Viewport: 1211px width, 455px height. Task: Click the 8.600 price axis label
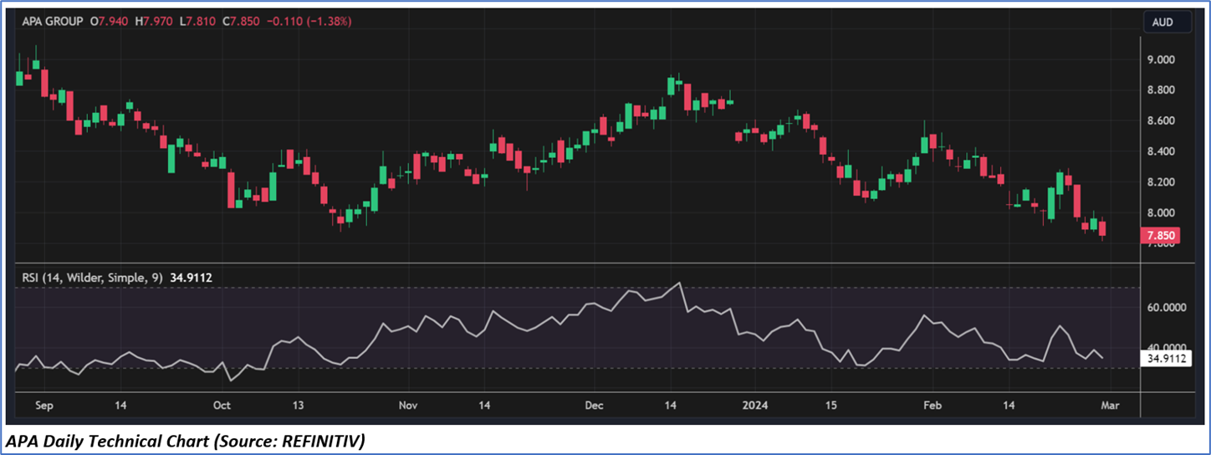pyautogui.click(x=1161, y=120)
